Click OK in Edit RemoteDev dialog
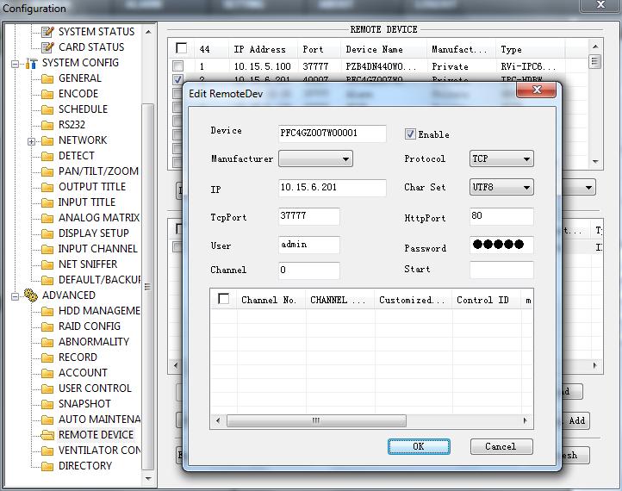 tap(419, 446)
